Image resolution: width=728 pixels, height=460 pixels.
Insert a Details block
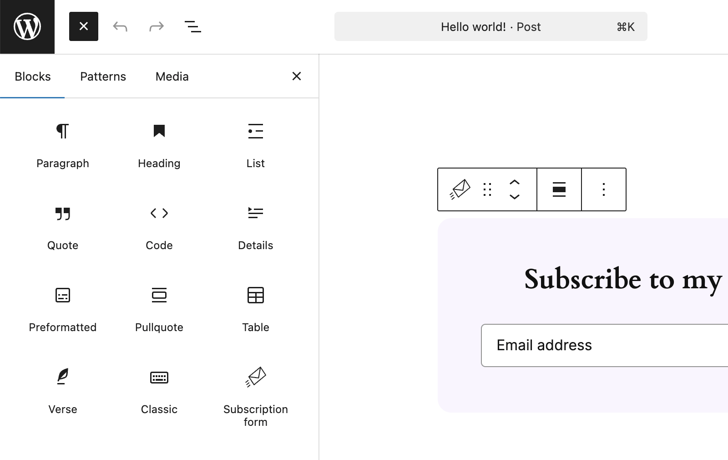pyautogui.click(x=256, y=228)
